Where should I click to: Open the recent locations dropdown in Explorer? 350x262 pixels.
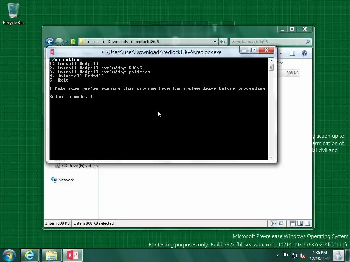66,42
